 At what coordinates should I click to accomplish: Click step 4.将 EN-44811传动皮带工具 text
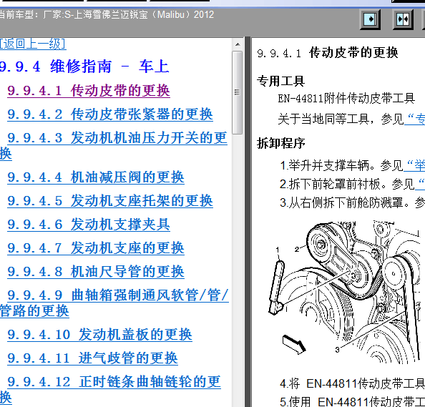(x=352, y=383)
